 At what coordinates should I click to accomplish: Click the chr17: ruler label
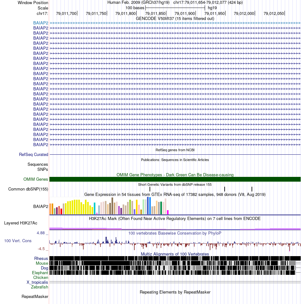[x=42, y=13]
